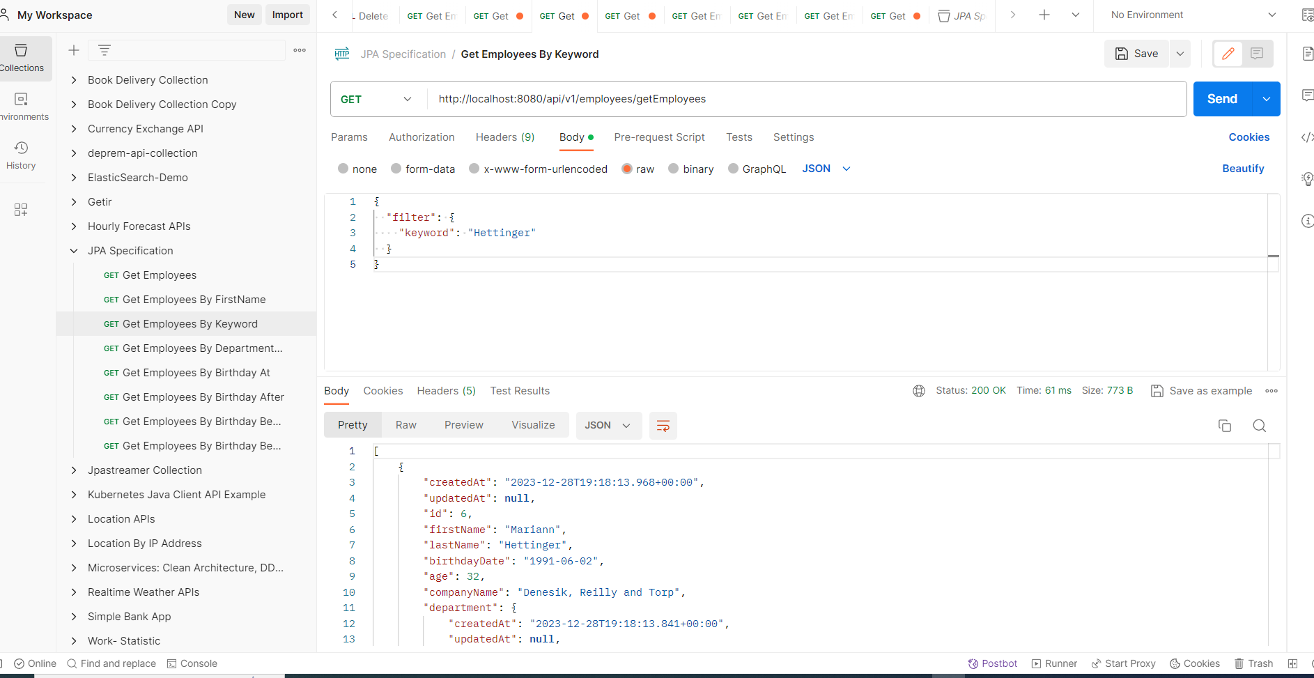Open the documentation icon in the right sidebar
The width and height of the screenshot is (1314, 678).
click(x=1307, y=54)
